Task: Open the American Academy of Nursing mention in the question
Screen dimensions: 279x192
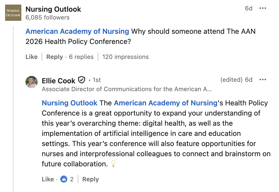Action: pyautogui.click(x=77, y=31)
